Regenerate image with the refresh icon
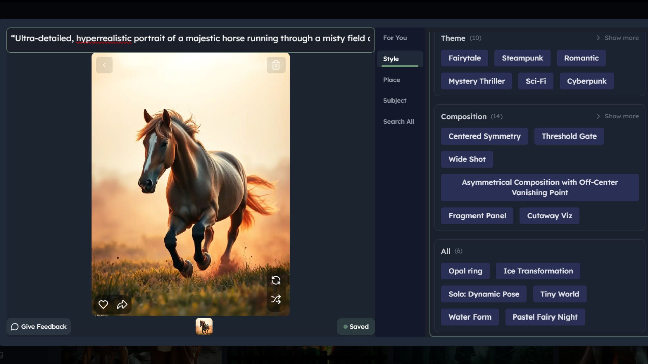 click(x=276, y=280)
